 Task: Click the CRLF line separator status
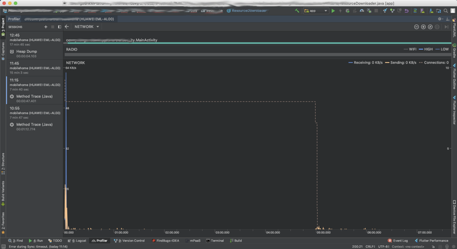point(370,247)
